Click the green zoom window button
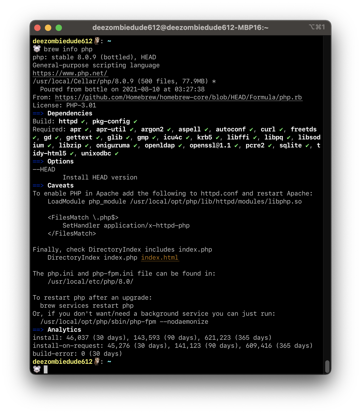The width and height of the screenshot is (361, 414). tap(59, 28)
